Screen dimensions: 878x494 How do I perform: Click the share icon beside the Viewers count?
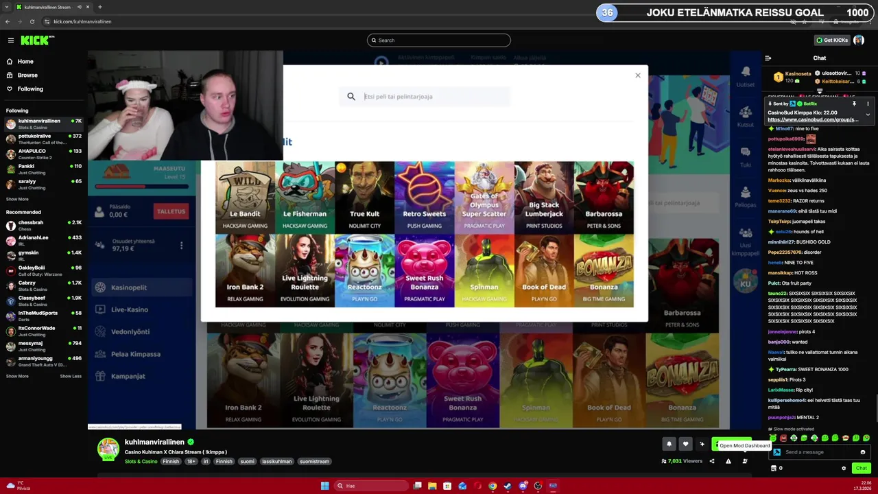[711, 461]
